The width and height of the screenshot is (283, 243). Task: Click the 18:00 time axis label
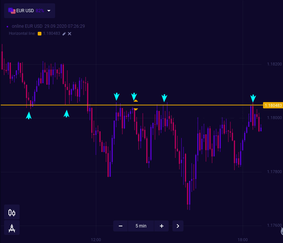(243, 240)
